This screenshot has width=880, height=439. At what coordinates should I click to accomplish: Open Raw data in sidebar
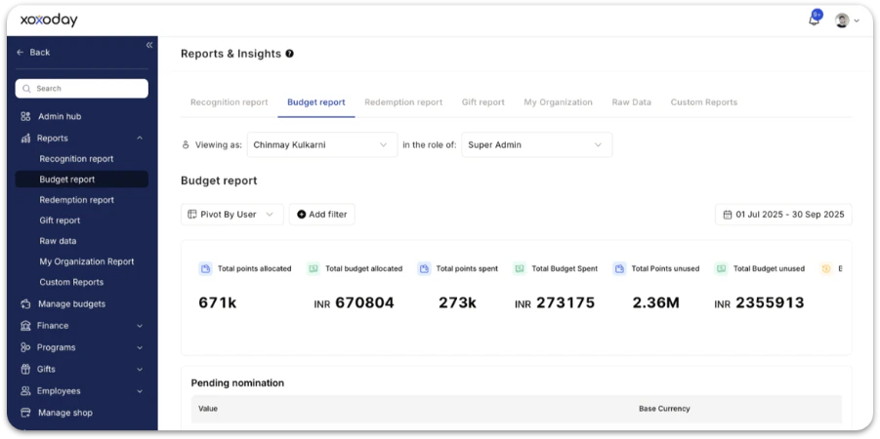58,241
